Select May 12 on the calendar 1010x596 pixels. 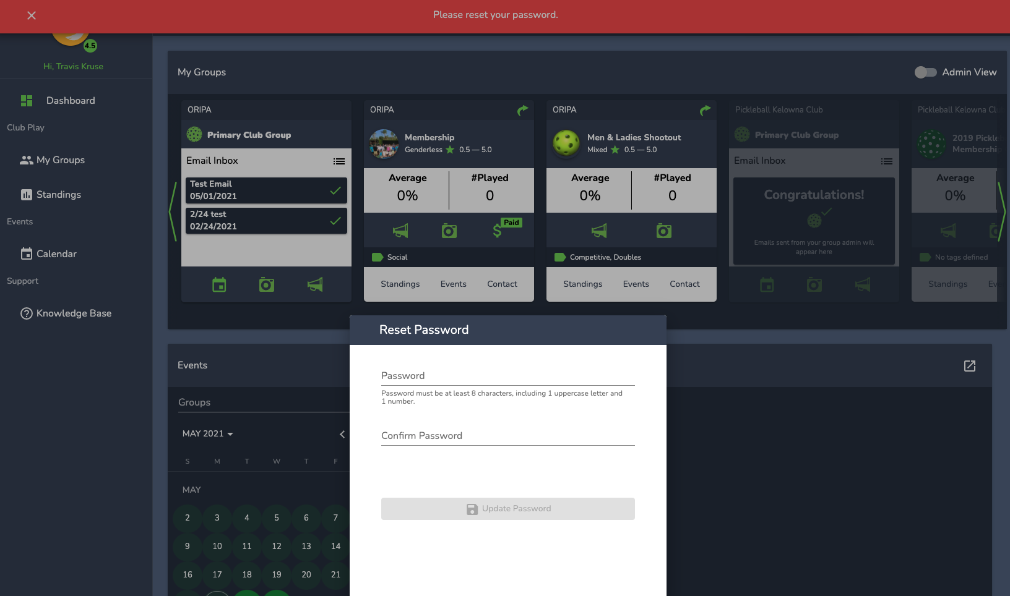[277, 547]
